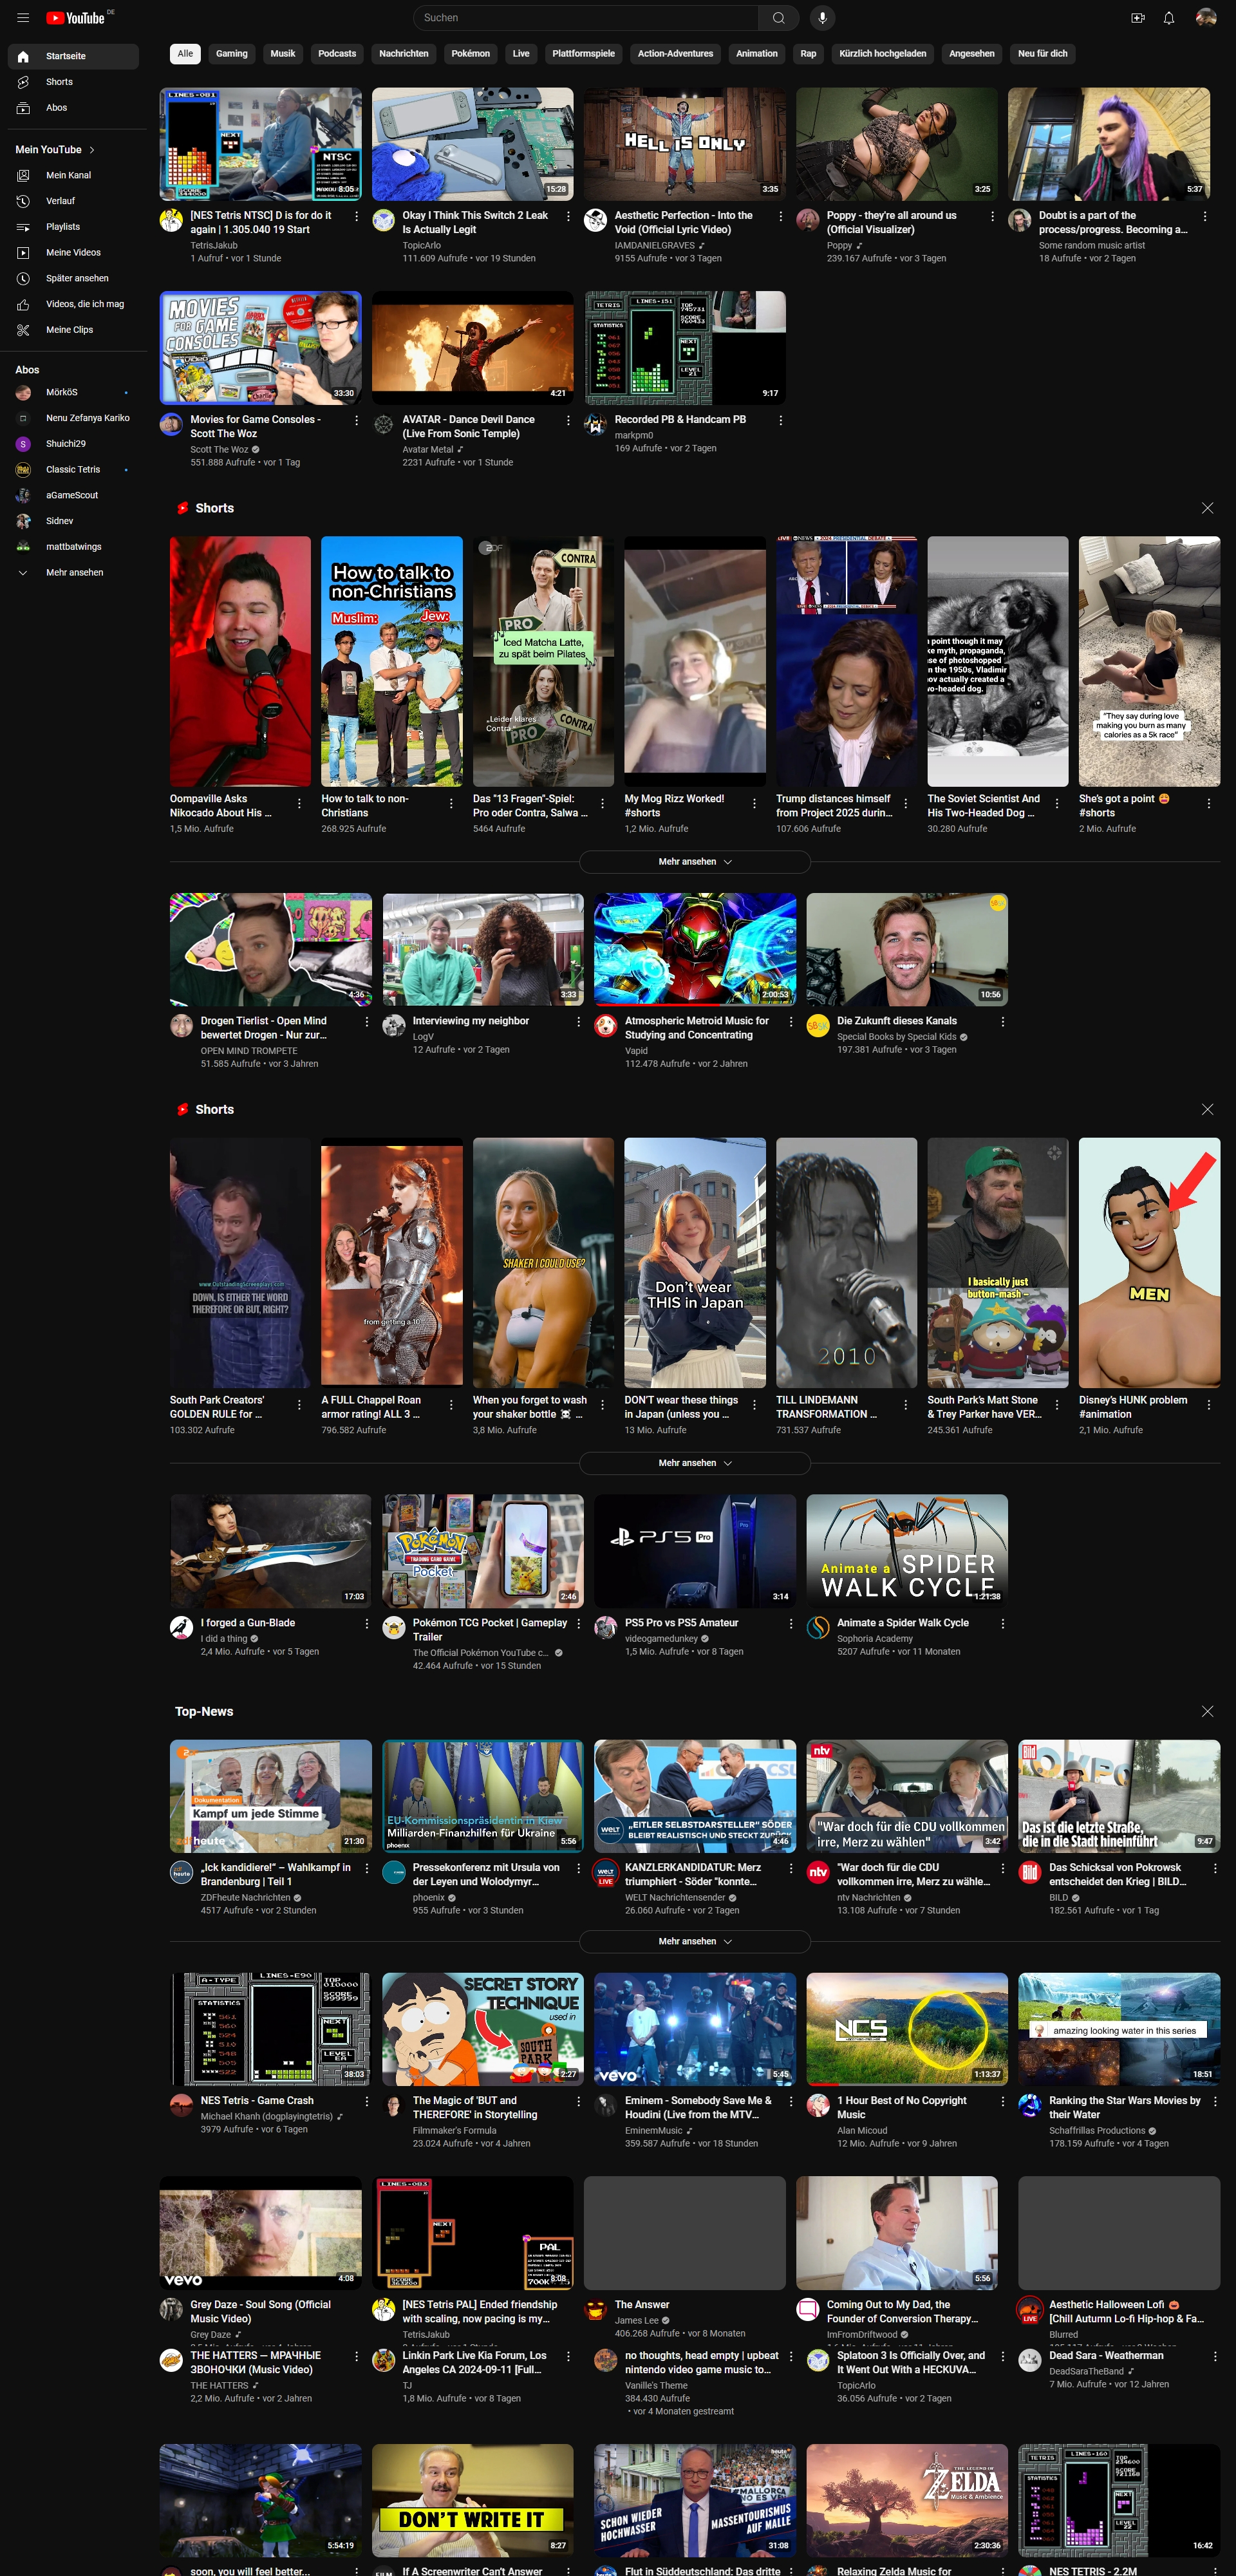Screen dimensions: 1236x2576
Task: Open 'I forged a Gun-Blade' title
Action: point(247,1623)
